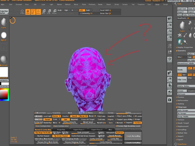Click the SDiv subdivision level slider

coord(182,57)
